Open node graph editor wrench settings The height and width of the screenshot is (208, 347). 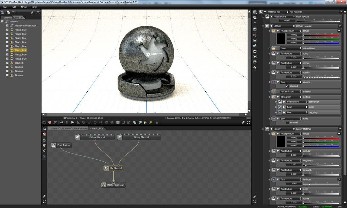(x=44, y=196)
